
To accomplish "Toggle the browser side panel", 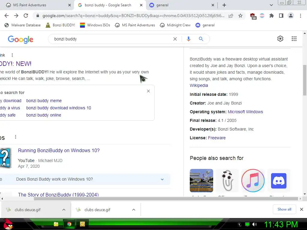I will tap(281, 16).
